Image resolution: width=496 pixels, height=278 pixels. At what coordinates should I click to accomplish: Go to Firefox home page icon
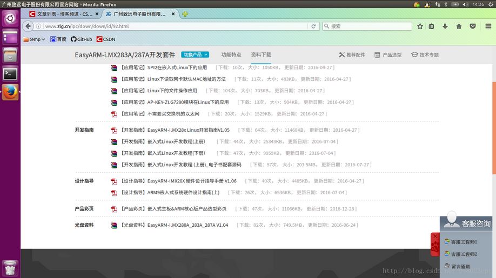tap(459, 26)
